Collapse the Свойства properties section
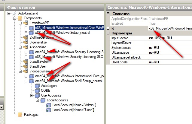 [108, 14]
